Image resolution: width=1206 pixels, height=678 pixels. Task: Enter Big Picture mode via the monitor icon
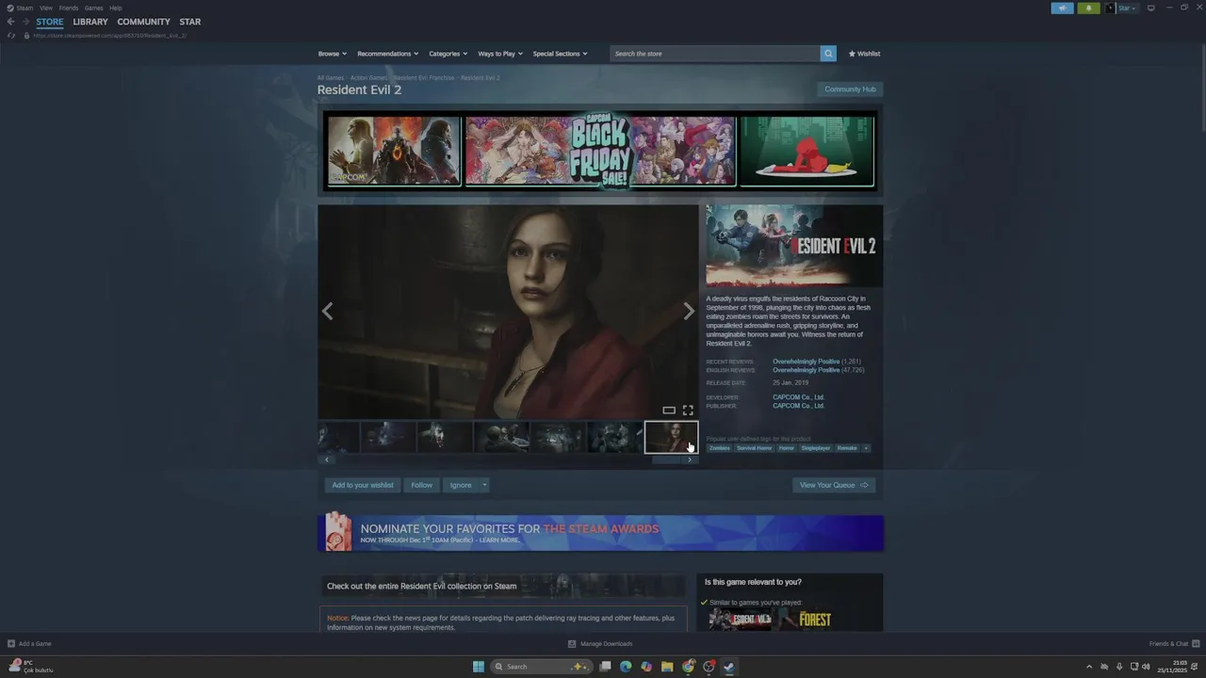[x=1150, y=8]
